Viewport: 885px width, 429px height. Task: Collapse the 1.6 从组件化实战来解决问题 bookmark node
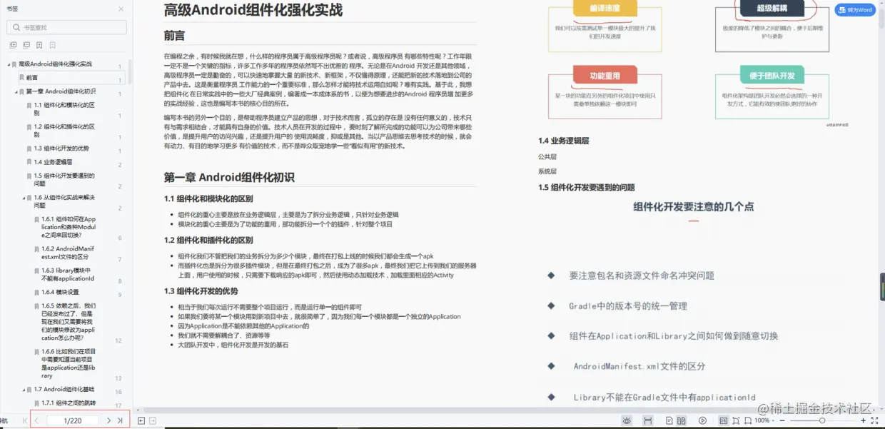pyautogui.click(x=24, y=197)
